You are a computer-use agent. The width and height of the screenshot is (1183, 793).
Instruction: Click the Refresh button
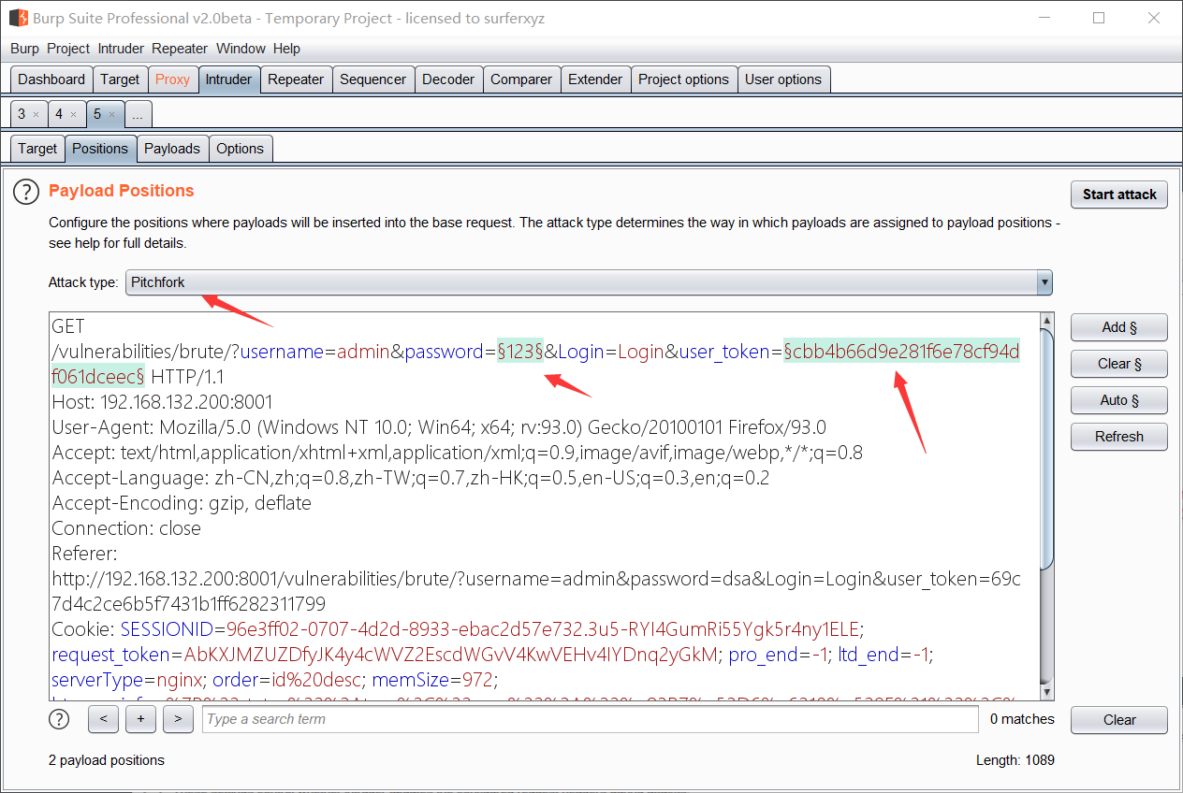1118,437
